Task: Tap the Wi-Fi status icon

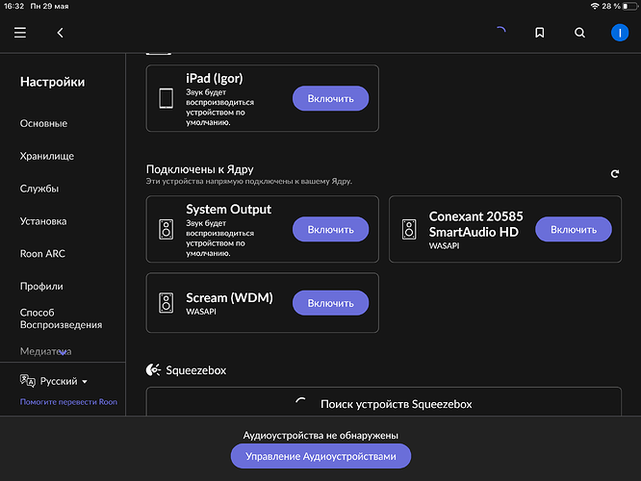Action: (595, 6)
